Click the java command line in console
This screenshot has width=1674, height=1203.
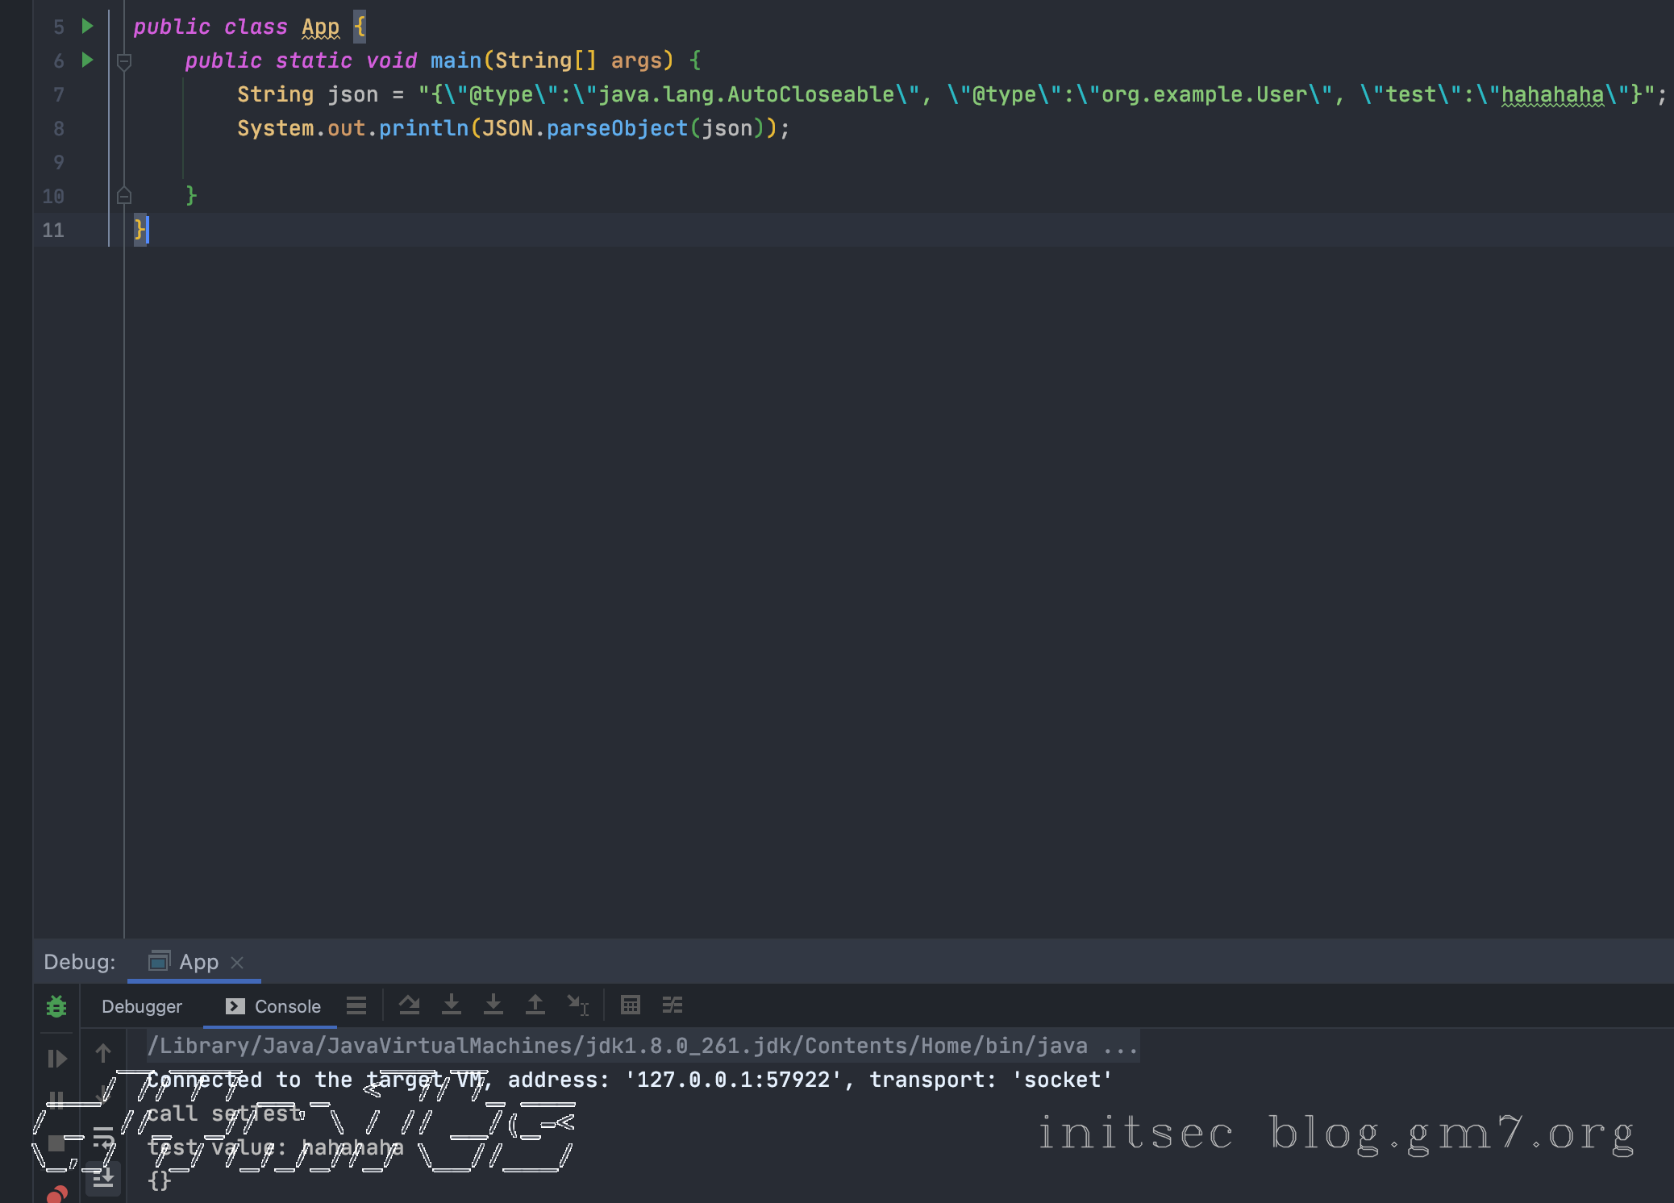click(x=642, y=1046)
